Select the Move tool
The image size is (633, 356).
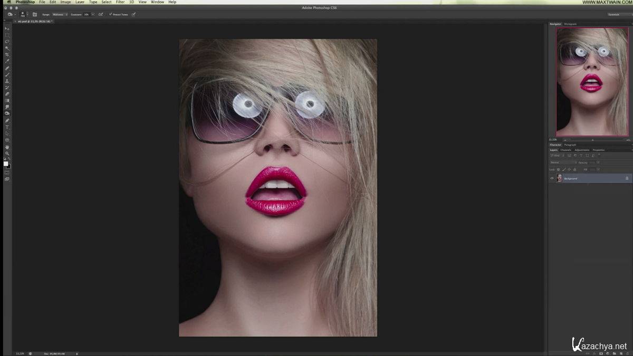pos(7,28)
